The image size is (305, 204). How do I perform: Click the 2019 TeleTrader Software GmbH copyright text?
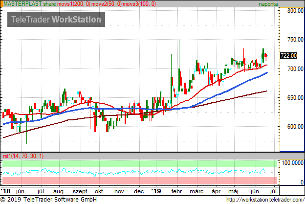pyautogui.click(x=48, y=200)
